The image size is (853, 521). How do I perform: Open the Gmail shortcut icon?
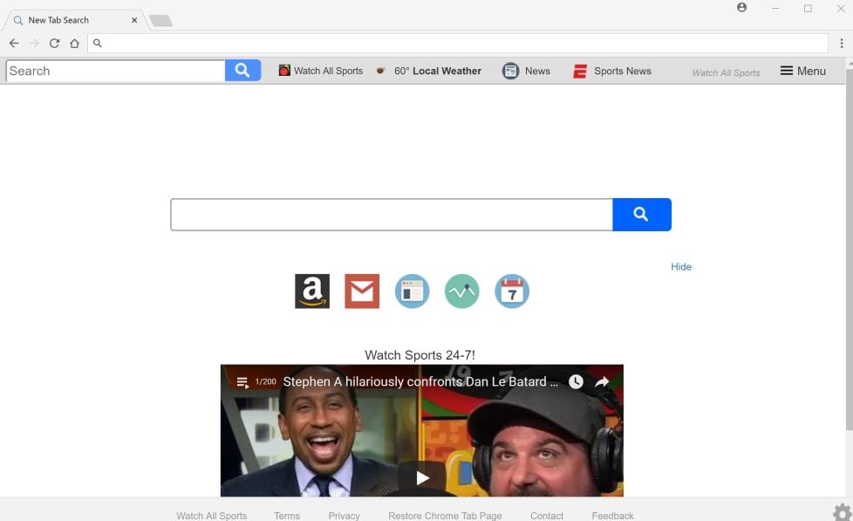362,291
